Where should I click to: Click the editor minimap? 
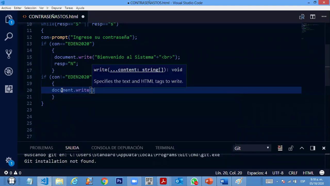click(313, 31)
